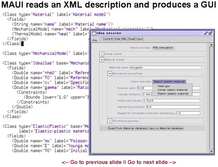The image size is (218, 167).
Task: Click the vertical scrollbar track
Action: [211, 98]
